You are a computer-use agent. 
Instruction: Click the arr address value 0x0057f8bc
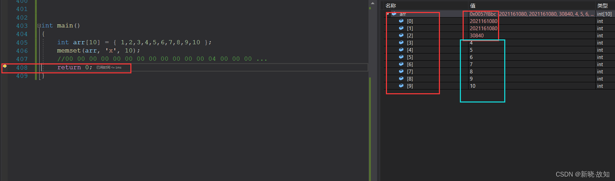click(x=483, y=14)
